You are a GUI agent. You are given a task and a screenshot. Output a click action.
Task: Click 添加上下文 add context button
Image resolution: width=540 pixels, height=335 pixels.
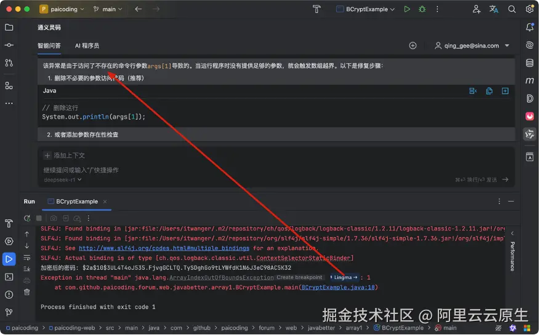point(65,156)
